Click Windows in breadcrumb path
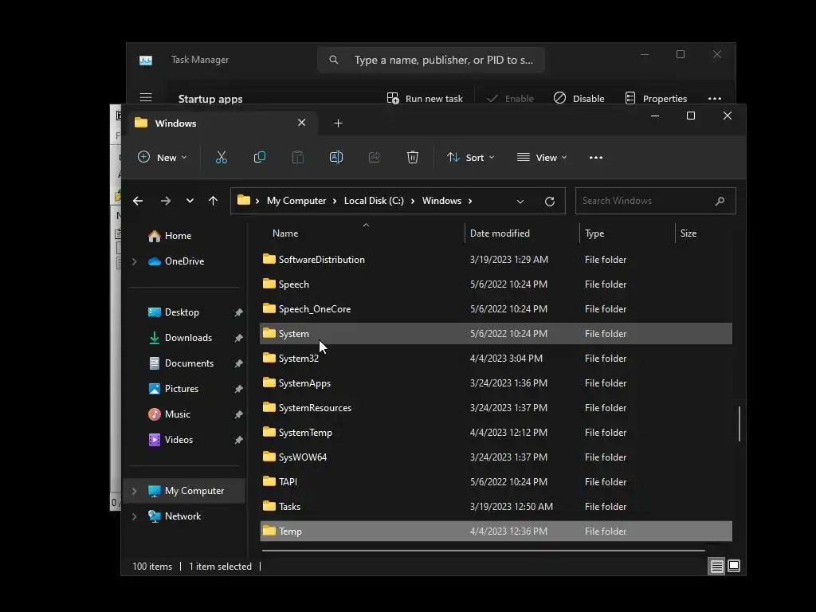816x612 pixels. point(441,201)
